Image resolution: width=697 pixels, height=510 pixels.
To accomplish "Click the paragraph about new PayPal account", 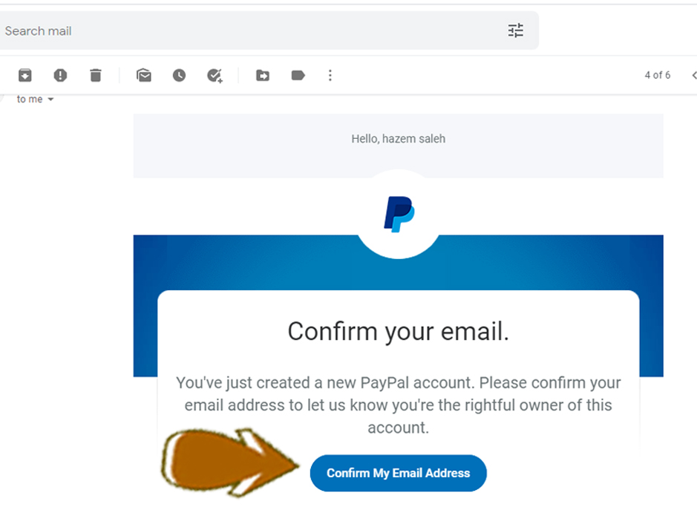I will coord(399,405).
